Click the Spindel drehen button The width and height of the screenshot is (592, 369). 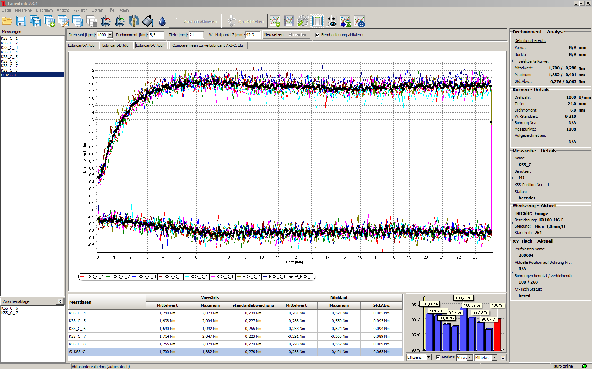click(245, 21)
